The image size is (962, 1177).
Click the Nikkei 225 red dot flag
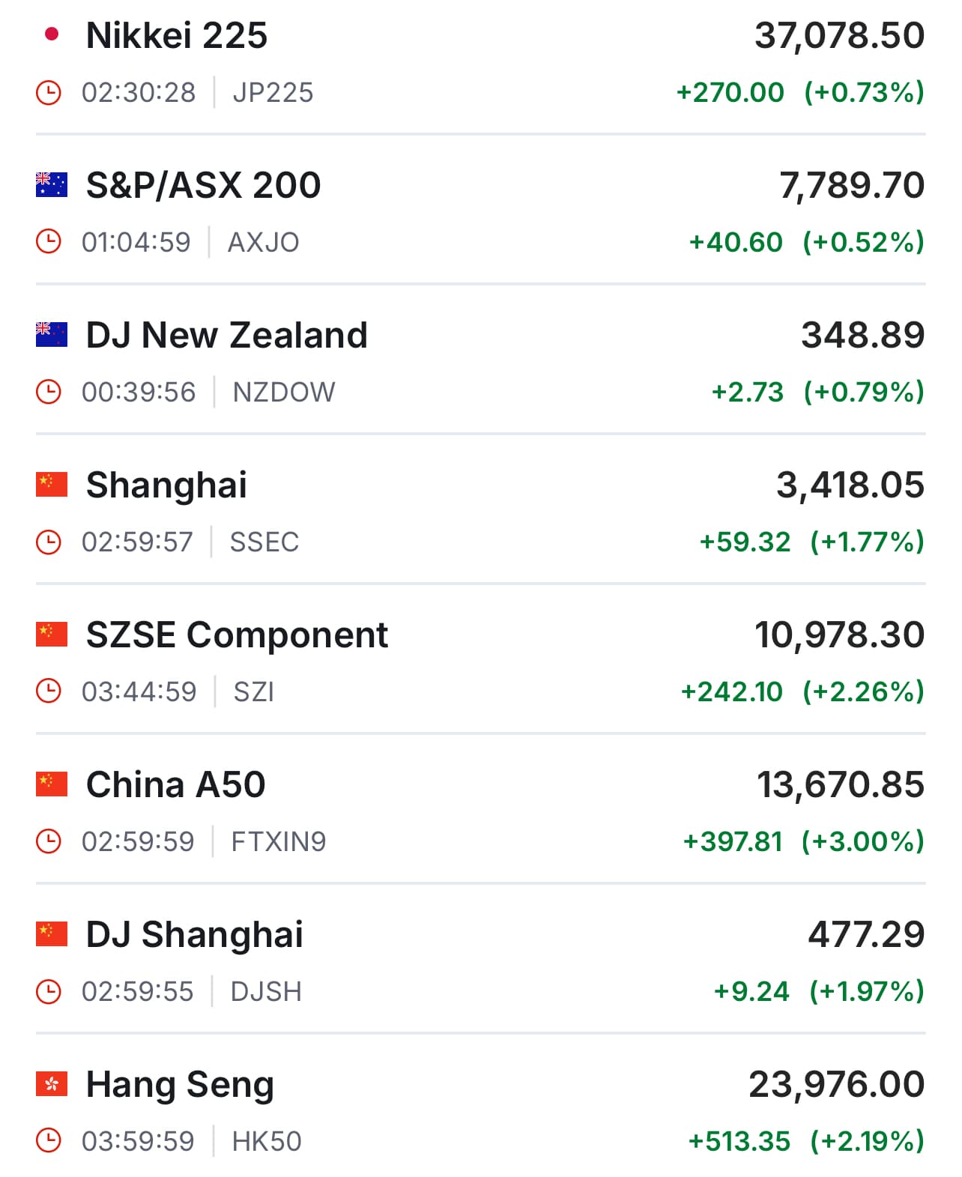pyautogui.click(x=52, y=34)
